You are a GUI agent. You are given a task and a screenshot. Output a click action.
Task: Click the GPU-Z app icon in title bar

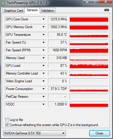point(3,3)
